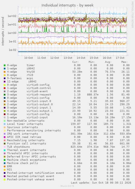Click the 968.76m average for TLB shootdowns
Image resolution: width=135 pixels, height=189 pixels.
pyautogui.click(x=109, y=147)
